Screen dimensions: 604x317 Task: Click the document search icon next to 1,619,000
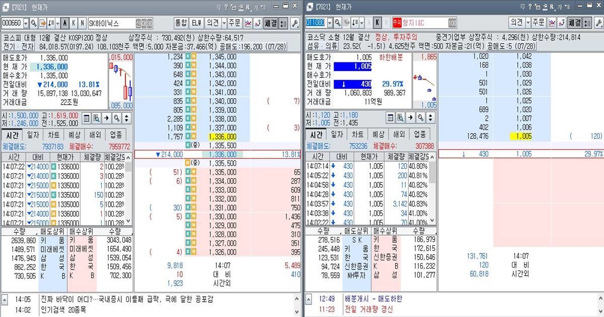(96, 118)
